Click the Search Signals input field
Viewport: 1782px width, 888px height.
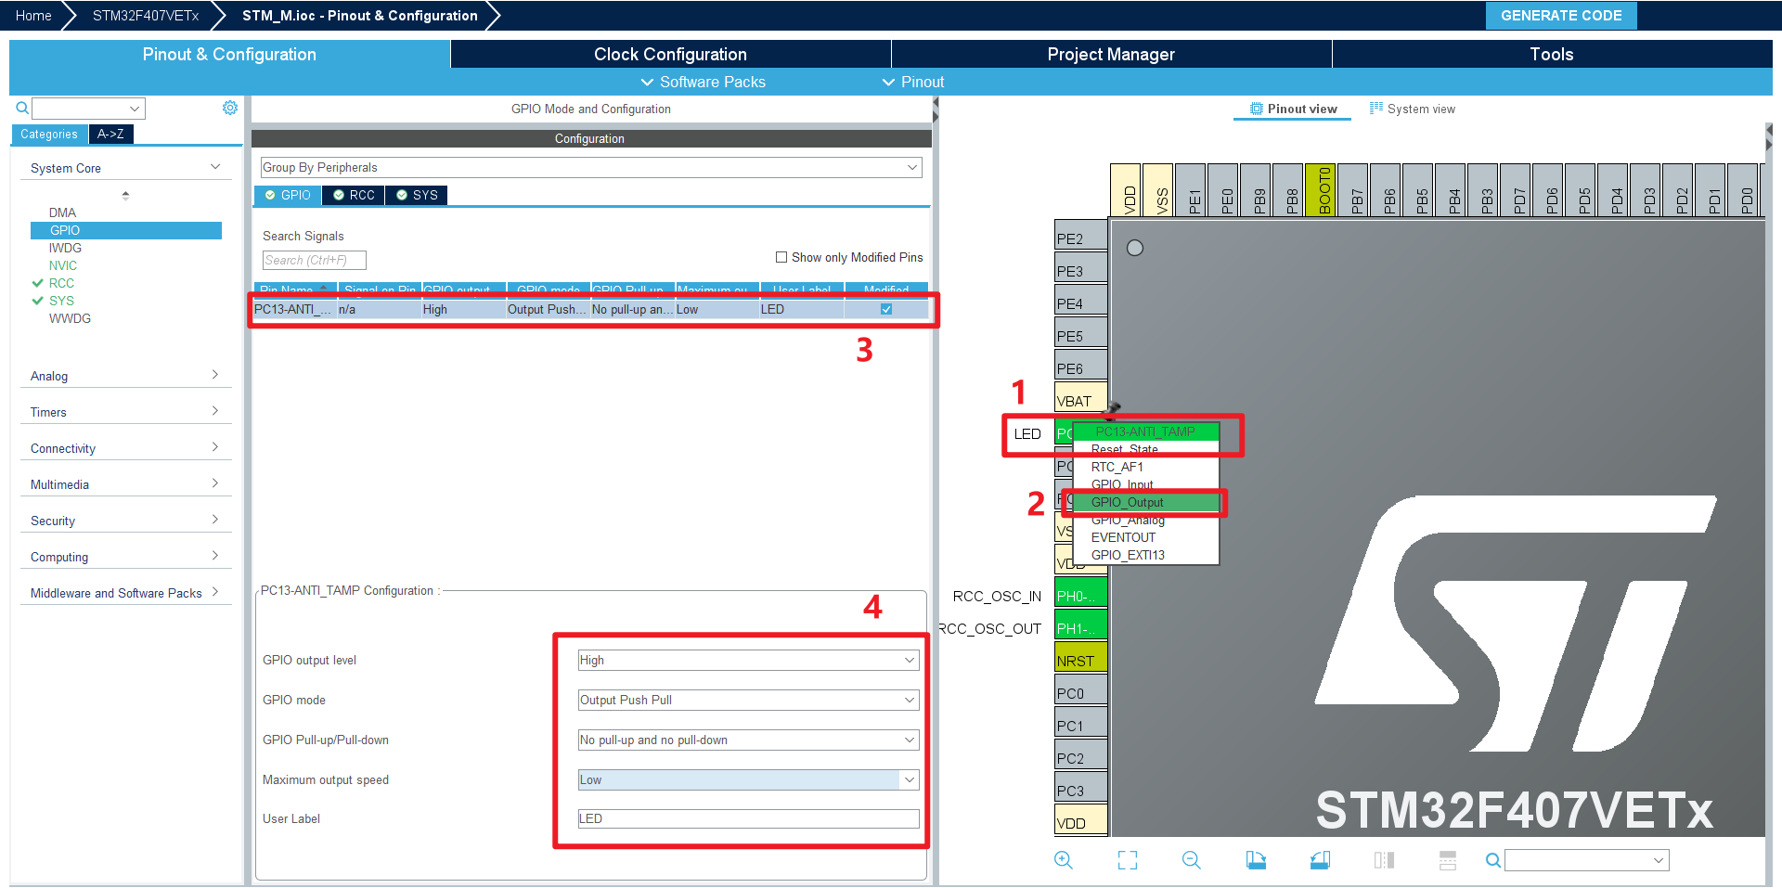(315, 260)
